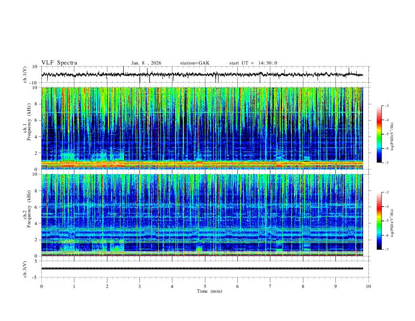Image resolution: width=415 pixels, height=321 pixels.
Task: Click the 'start UT = 14:30:0' text
Action: [x=253, y=63]
